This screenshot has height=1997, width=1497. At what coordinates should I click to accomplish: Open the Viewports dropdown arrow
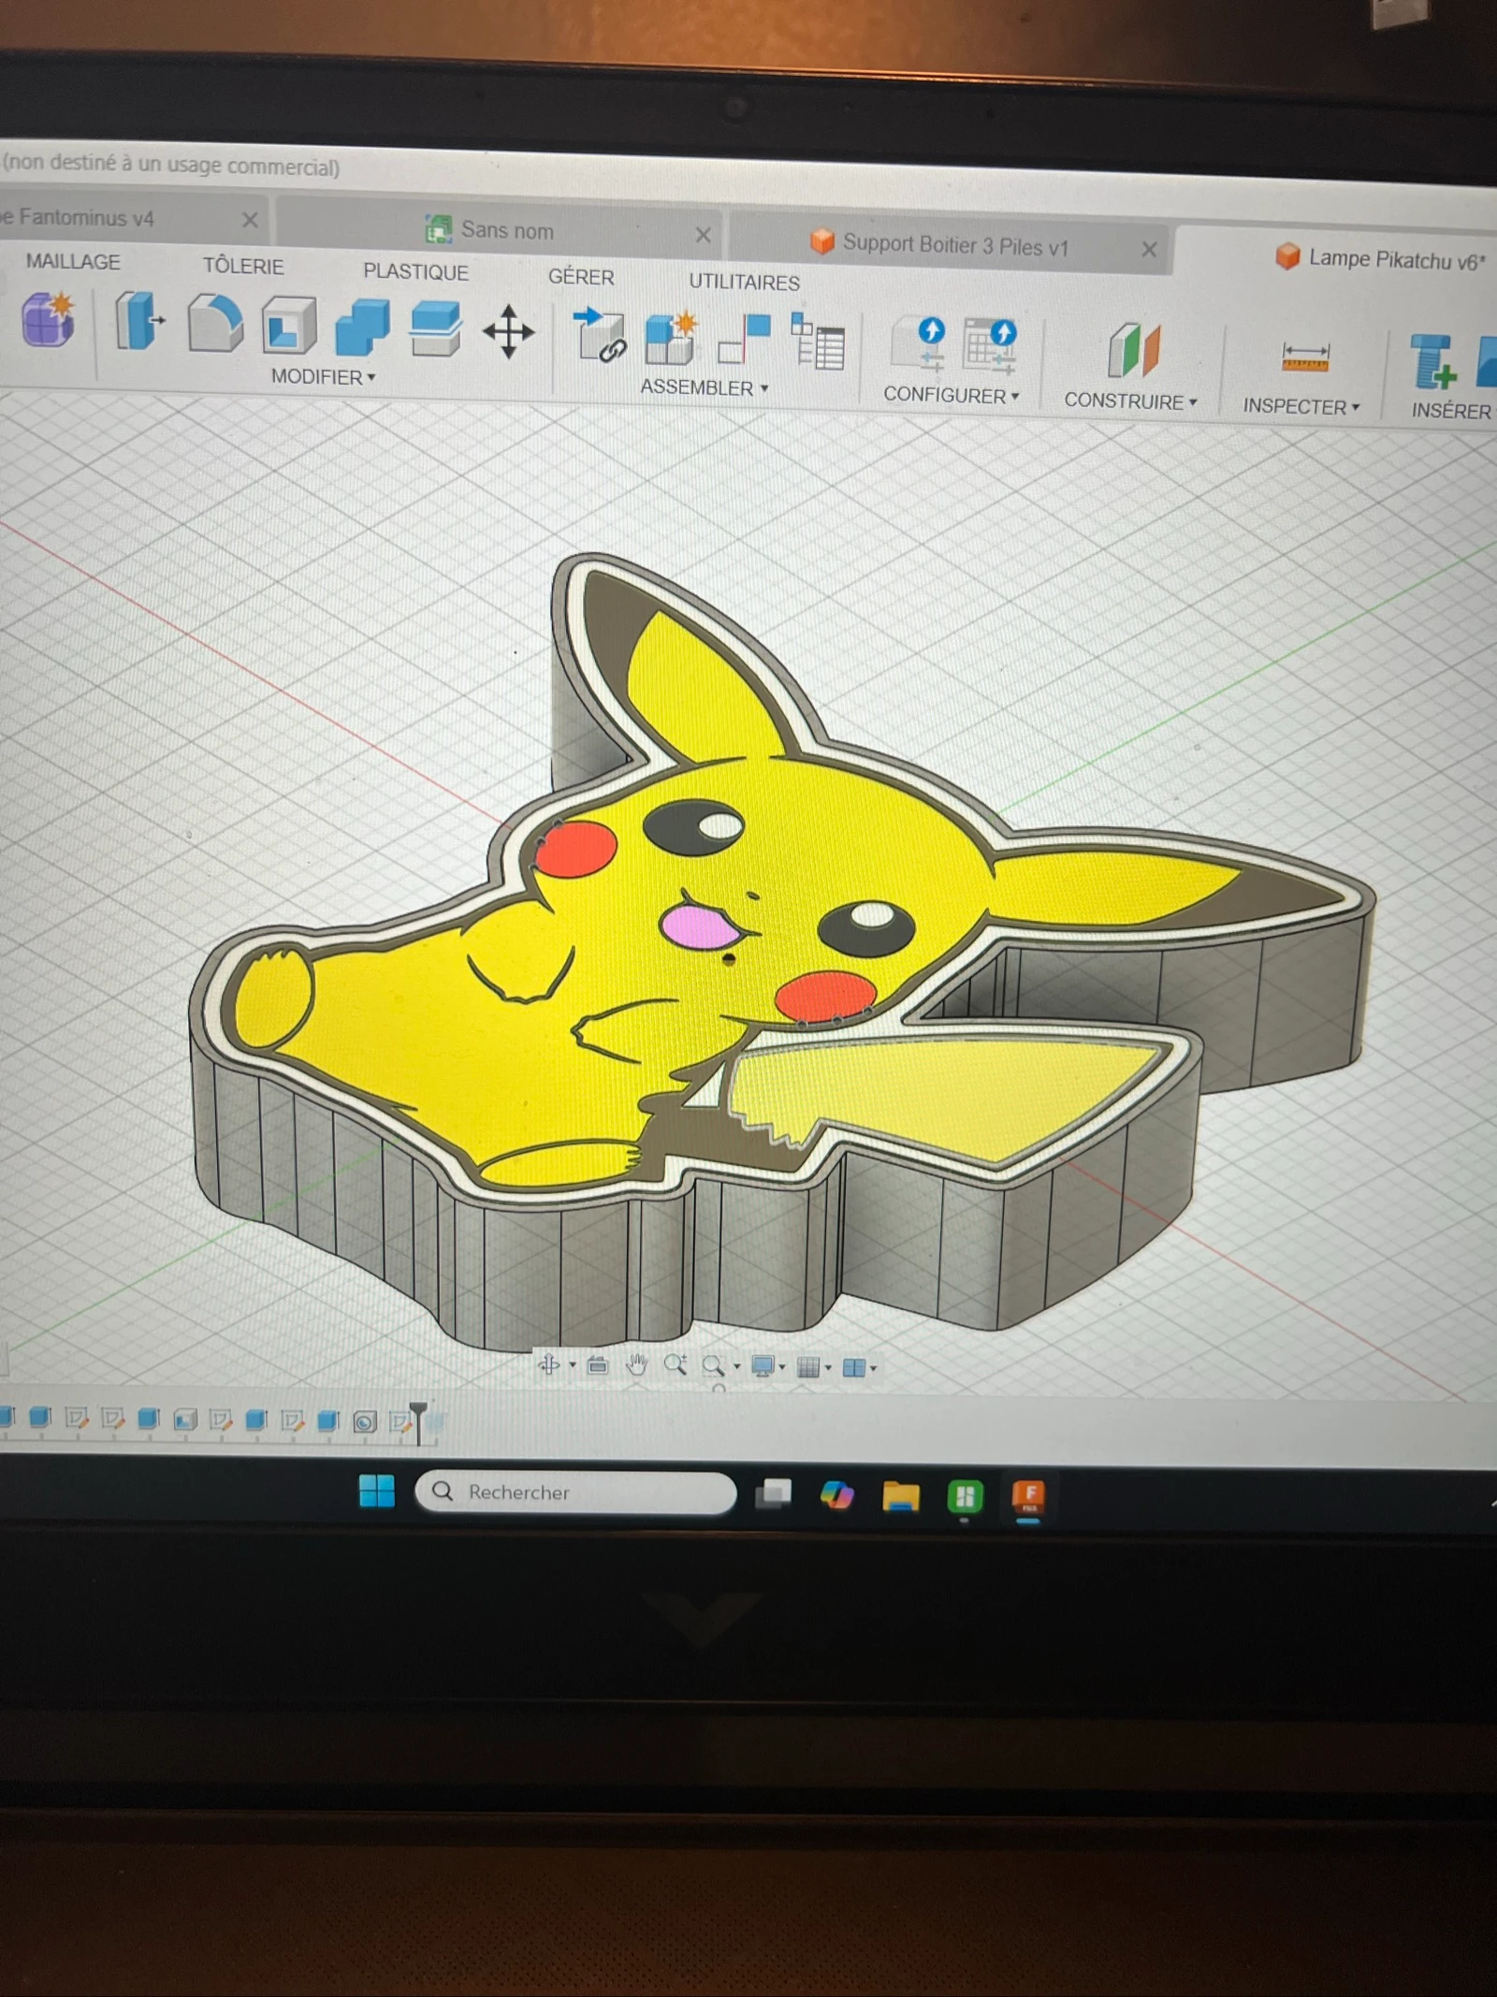pos(873,1368)
